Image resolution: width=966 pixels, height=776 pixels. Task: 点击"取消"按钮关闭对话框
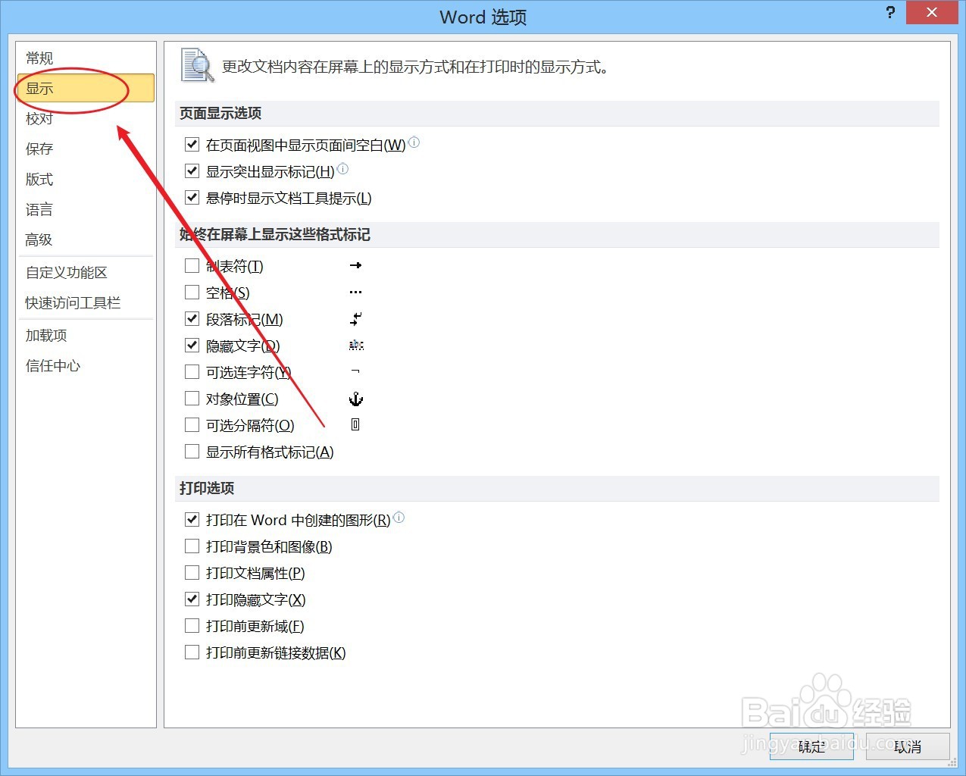click(x=908, y=747)
